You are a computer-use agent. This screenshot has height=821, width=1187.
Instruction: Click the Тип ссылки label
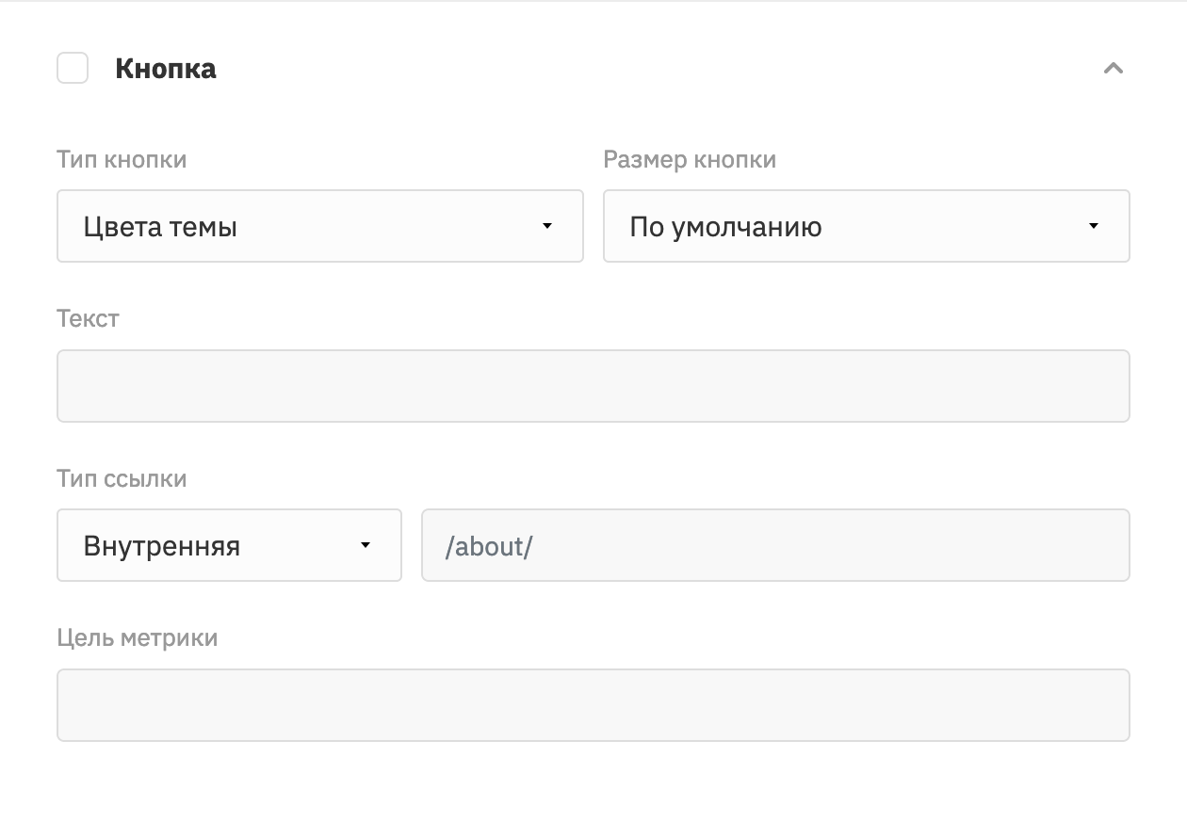(122, 478)
